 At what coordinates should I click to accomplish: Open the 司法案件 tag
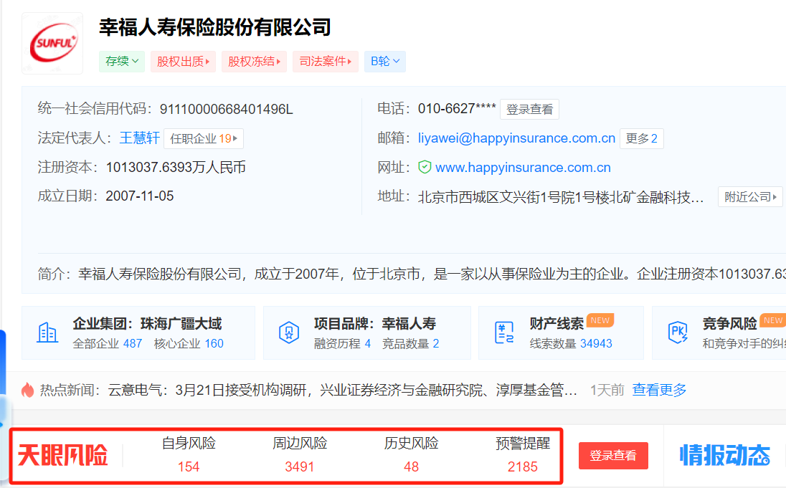(x=326, y=62)
